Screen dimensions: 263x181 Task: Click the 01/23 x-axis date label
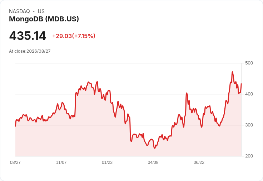[x=107, y=162]
